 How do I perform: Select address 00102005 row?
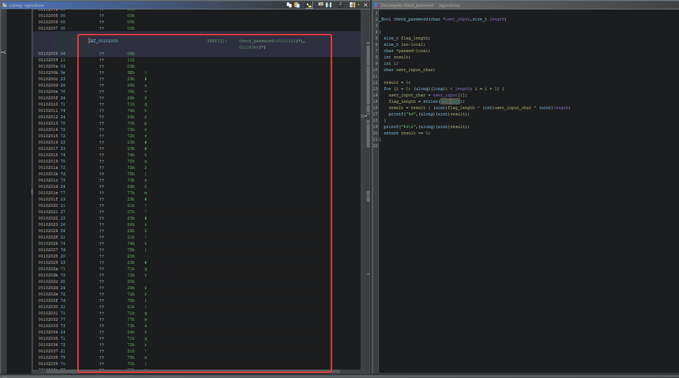(x=48, y=15)
